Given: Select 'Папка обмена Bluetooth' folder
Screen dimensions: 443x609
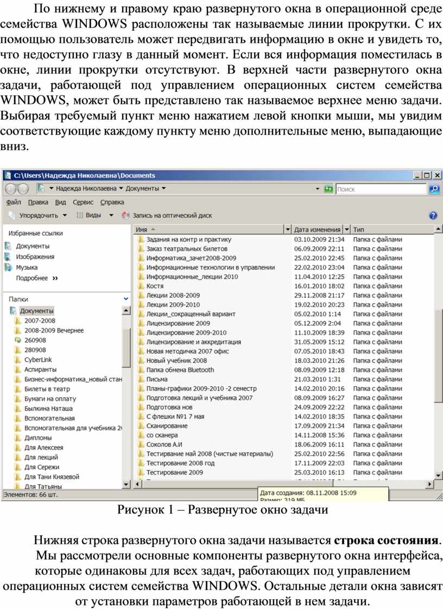Looking at the screenshot, I should (180, 370).
